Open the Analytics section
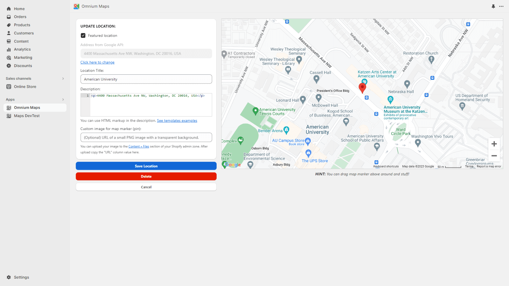The width and height of the screenshot is (509, 286). click(22, 49)
